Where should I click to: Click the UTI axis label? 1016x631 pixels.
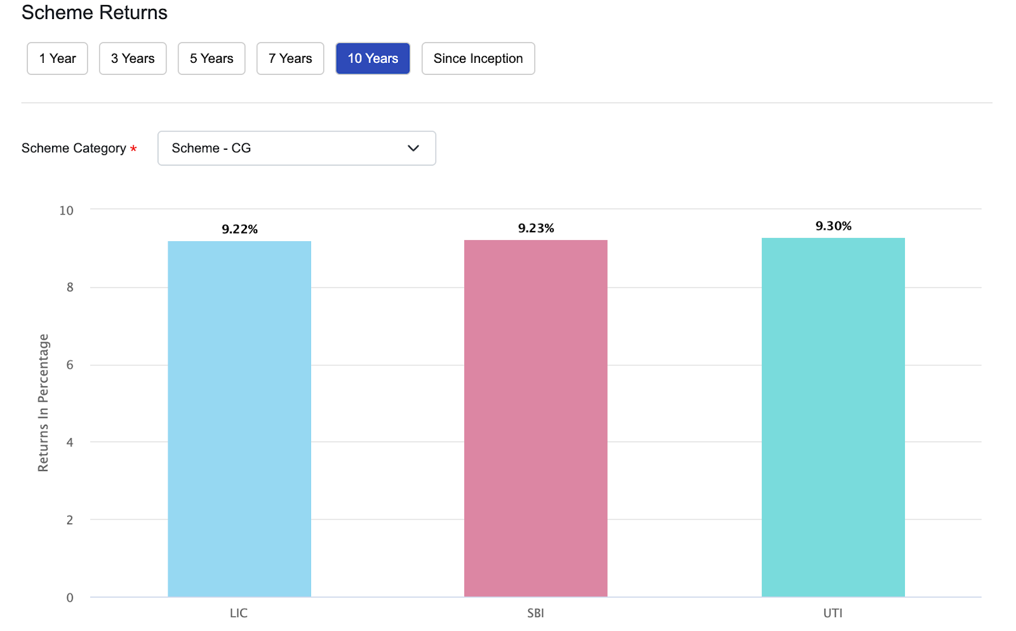(x=832, y=613)
